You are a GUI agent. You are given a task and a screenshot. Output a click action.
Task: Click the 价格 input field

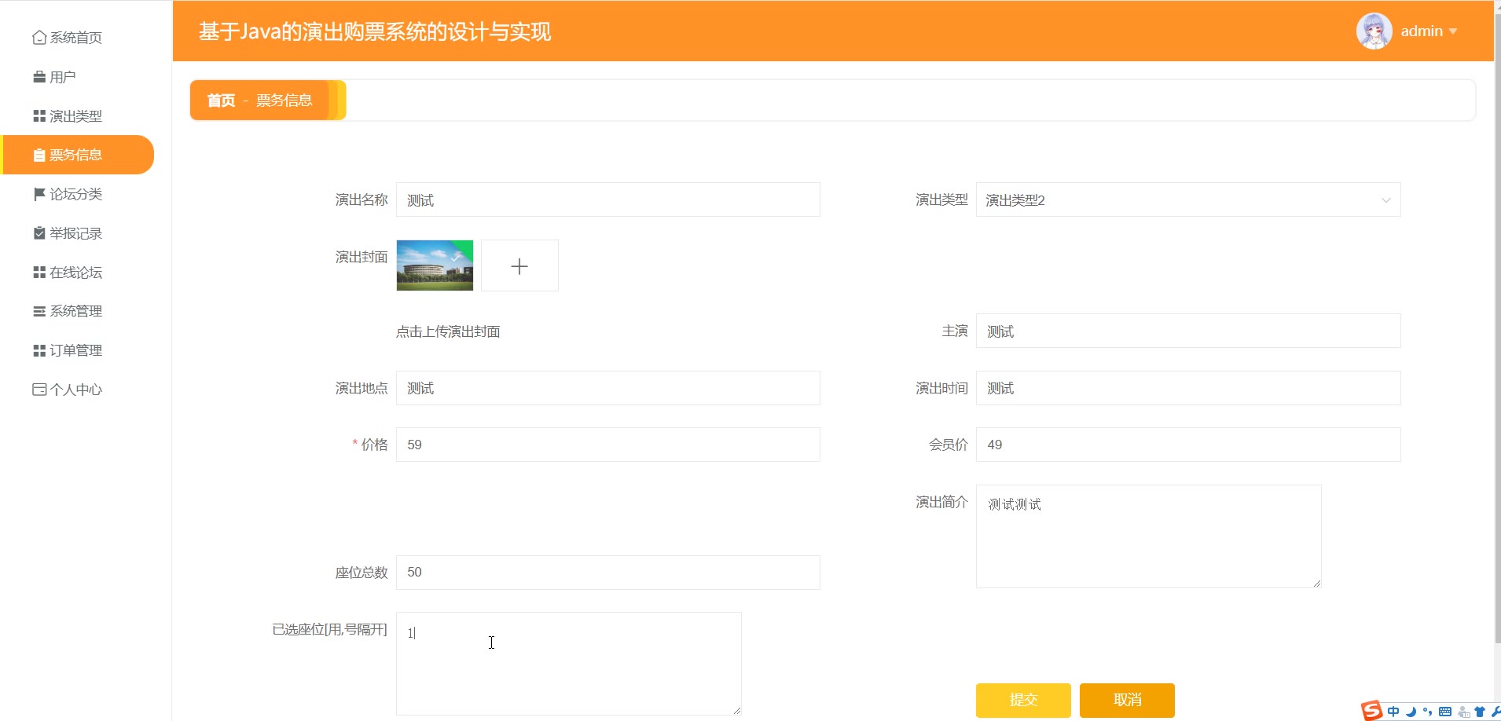click(x=607, y=445)
